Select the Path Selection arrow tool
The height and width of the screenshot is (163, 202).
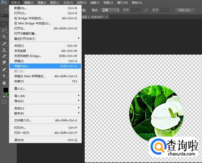click(4, 76)
